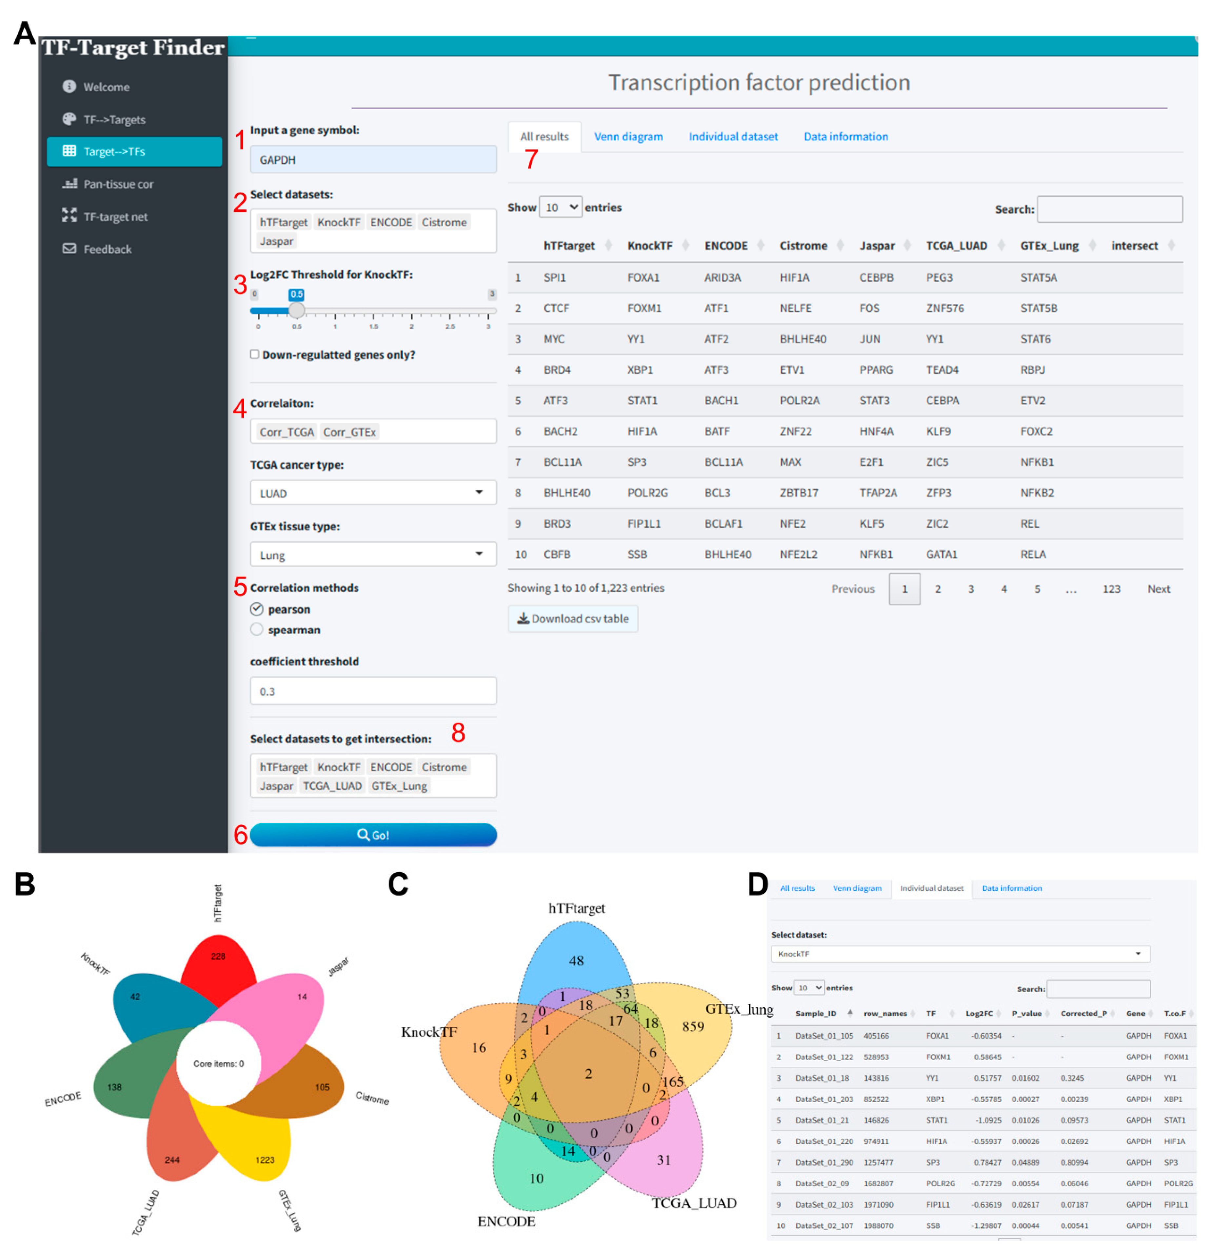Click the Target-->TFs table icon
Screen dimensions: 1209x1254
[x=69, y=151]
